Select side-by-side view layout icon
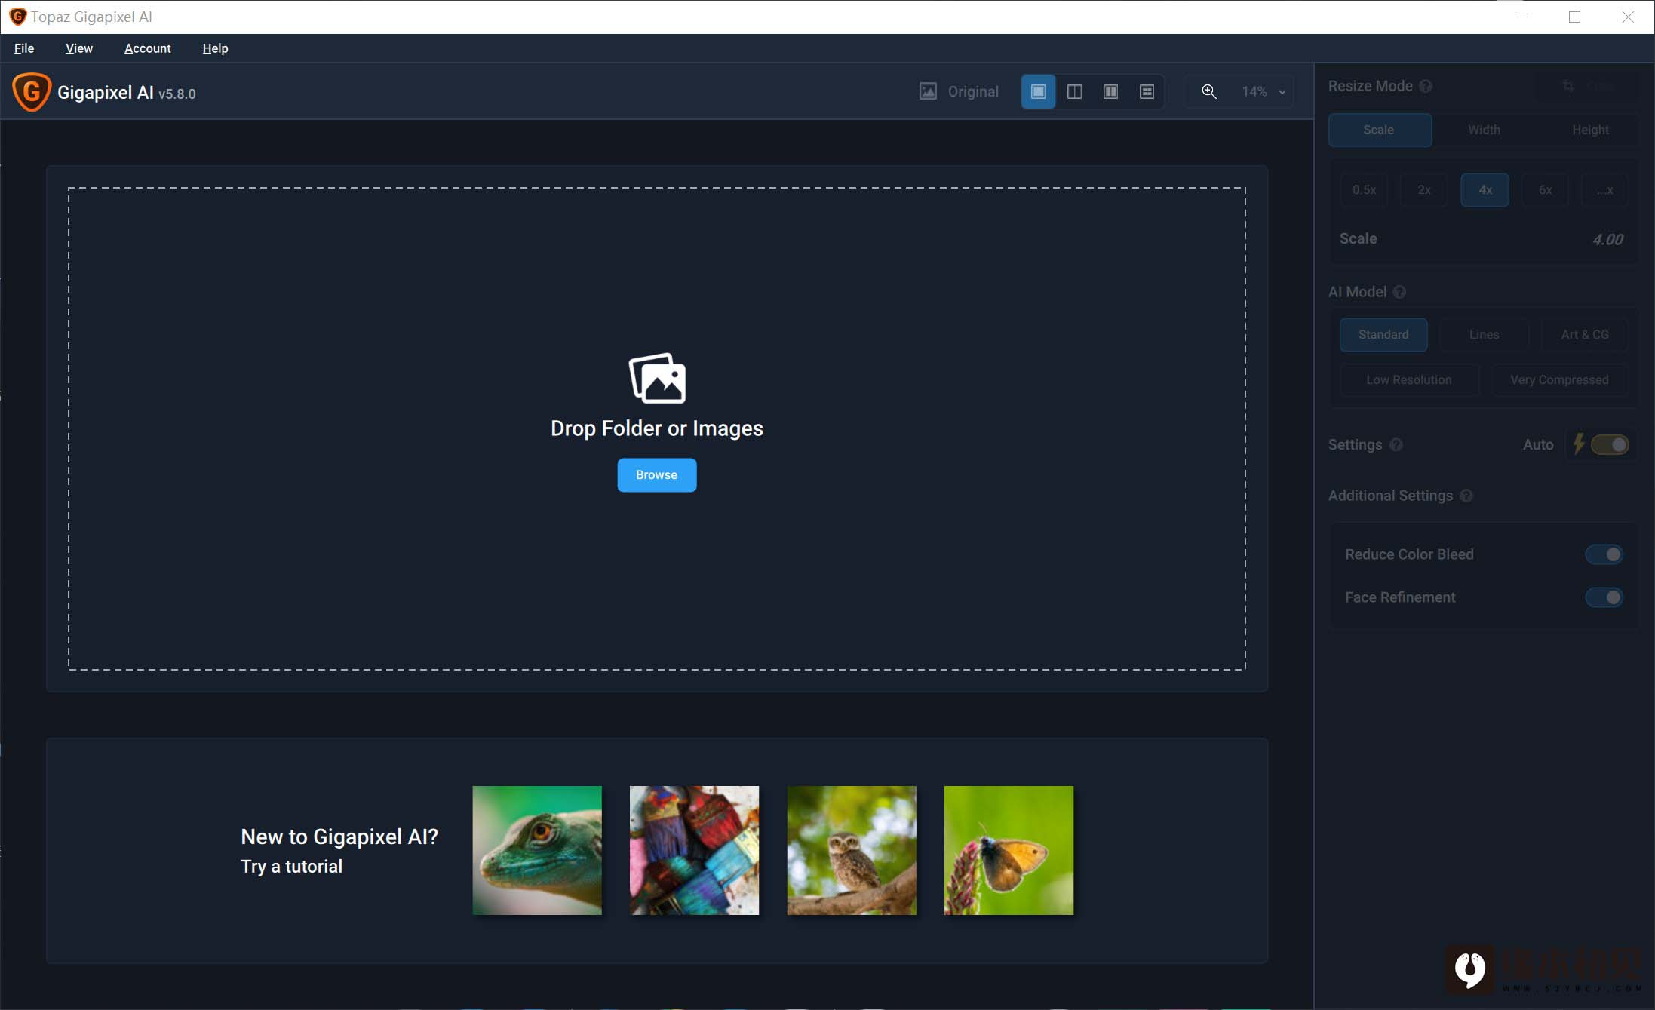This screenshot has height=1010, width=1655. click(1110, 91)
